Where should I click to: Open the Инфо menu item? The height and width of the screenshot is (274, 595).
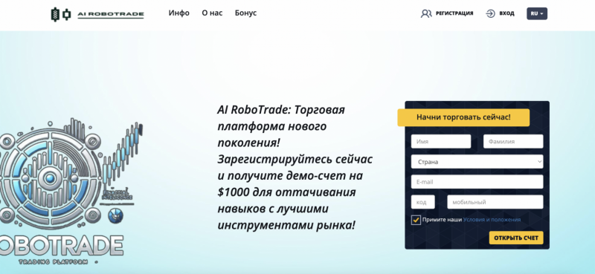coord(179,13)
